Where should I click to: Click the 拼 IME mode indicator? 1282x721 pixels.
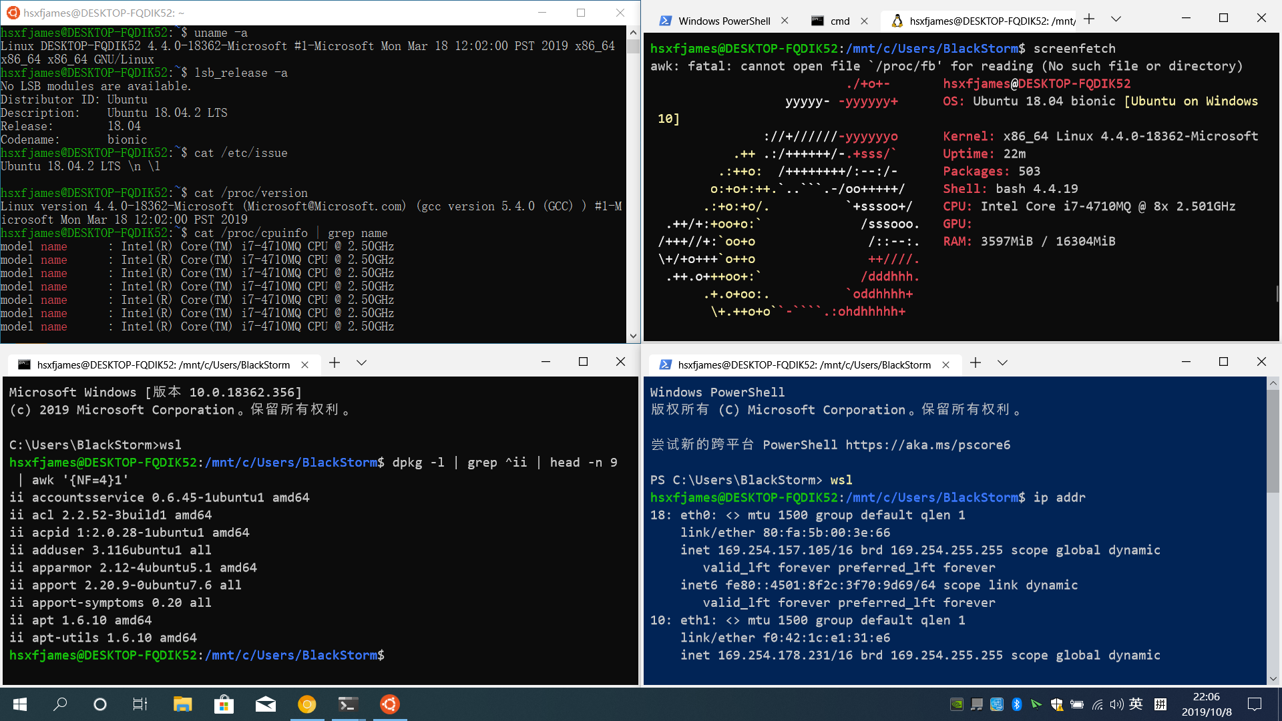1160,704
